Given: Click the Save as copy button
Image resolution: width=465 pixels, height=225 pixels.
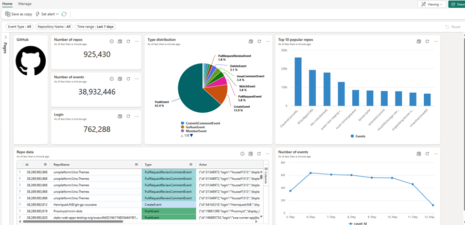Looking at the screenshot, I should pos(19,14).
